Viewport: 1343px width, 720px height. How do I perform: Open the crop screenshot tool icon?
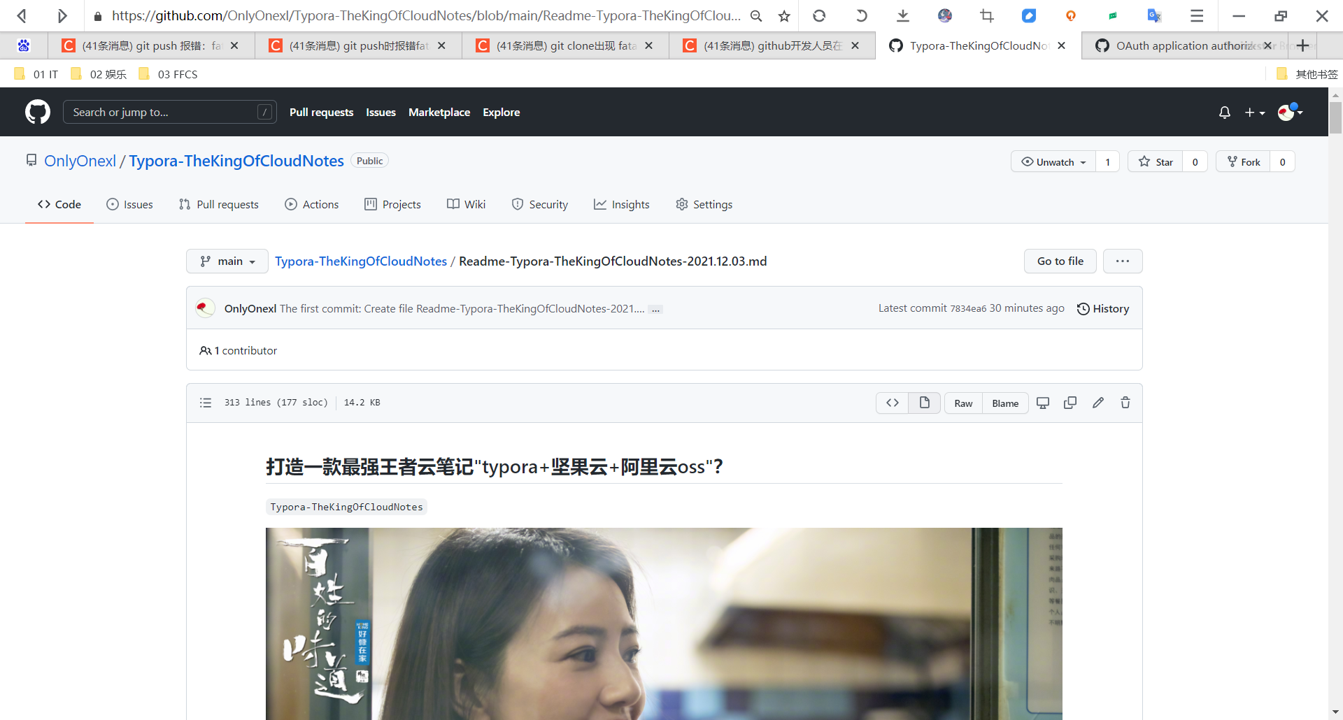[x=987, y=15]
